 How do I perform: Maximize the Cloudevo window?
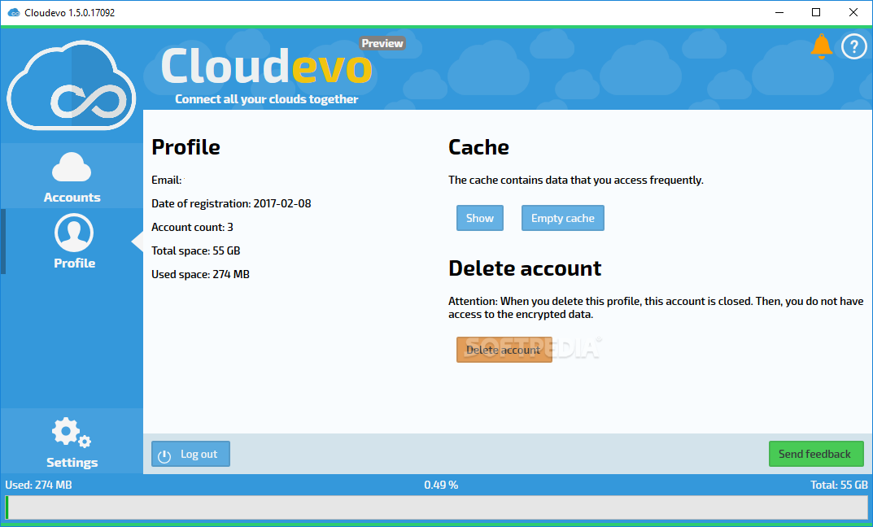(x=816, y=12)
